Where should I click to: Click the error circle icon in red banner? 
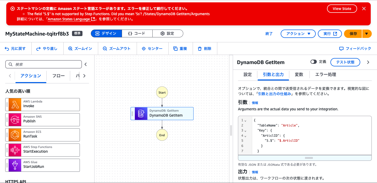[13, 9]
